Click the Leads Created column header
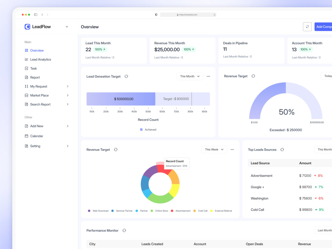Viewport: 332px width, 249px height. click(x=152, y=244)
